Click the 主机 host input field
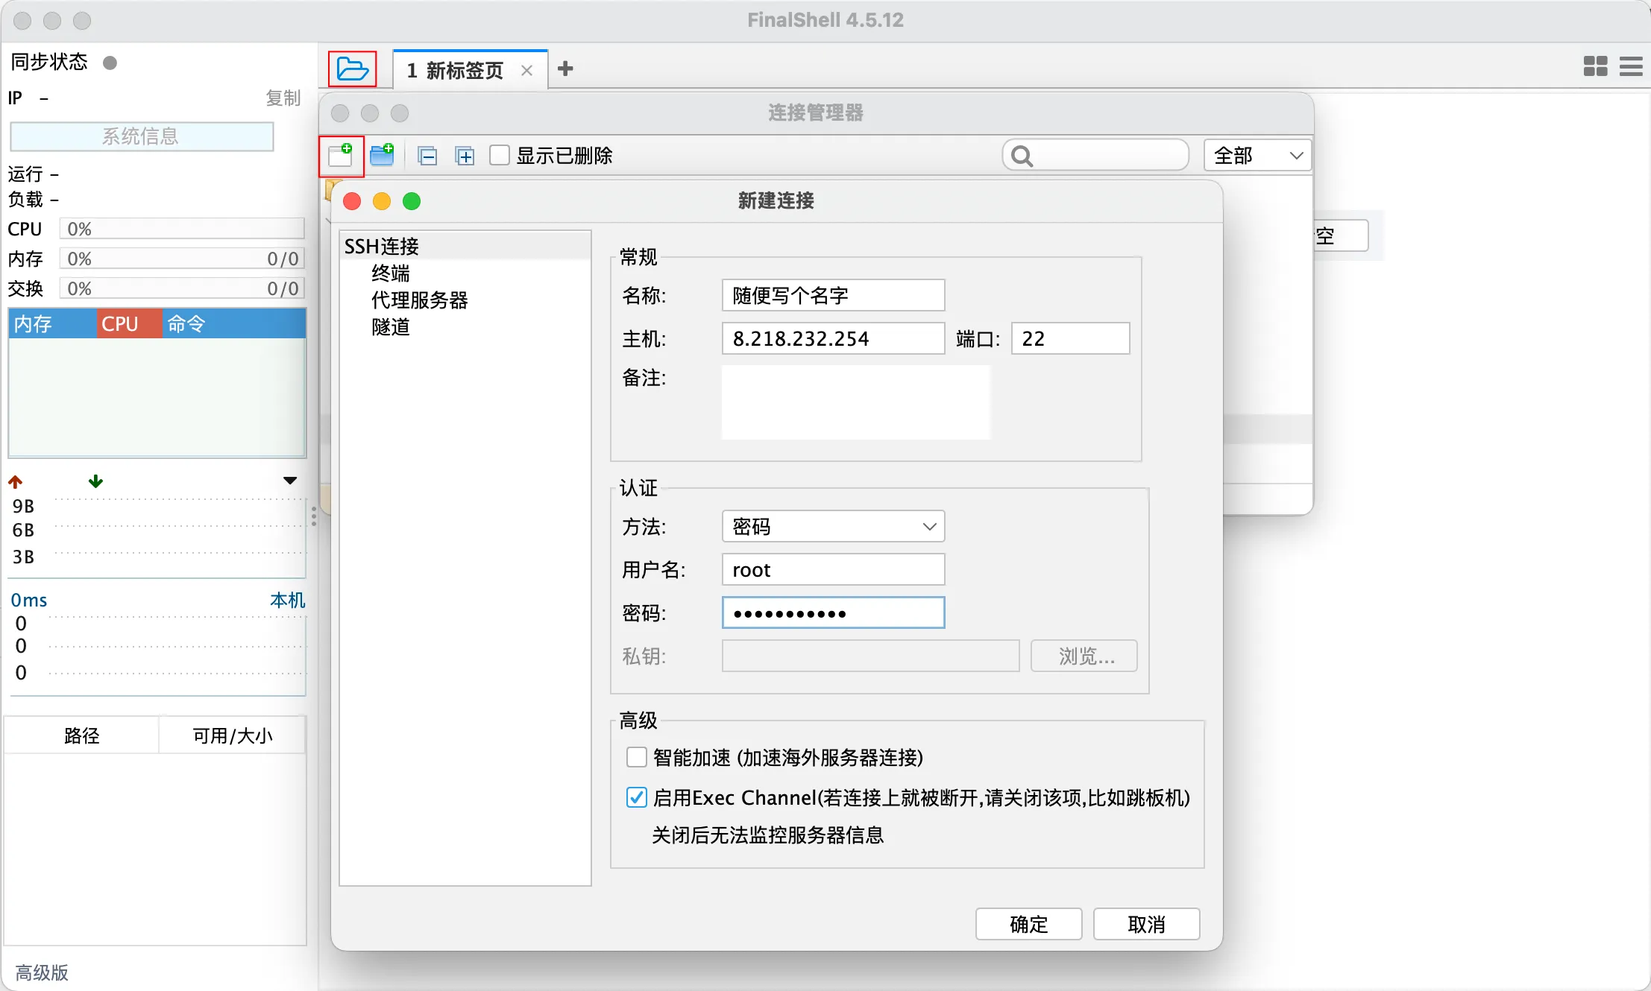The image size is (1651, 991). [x=834, y=338]
